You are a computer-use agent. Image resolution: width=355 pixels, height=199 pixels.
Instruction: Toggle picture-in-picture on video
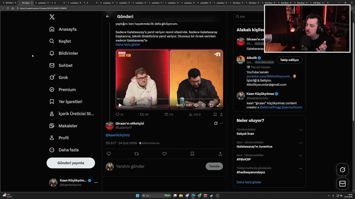pyautogui.click(x=211, y=105)
